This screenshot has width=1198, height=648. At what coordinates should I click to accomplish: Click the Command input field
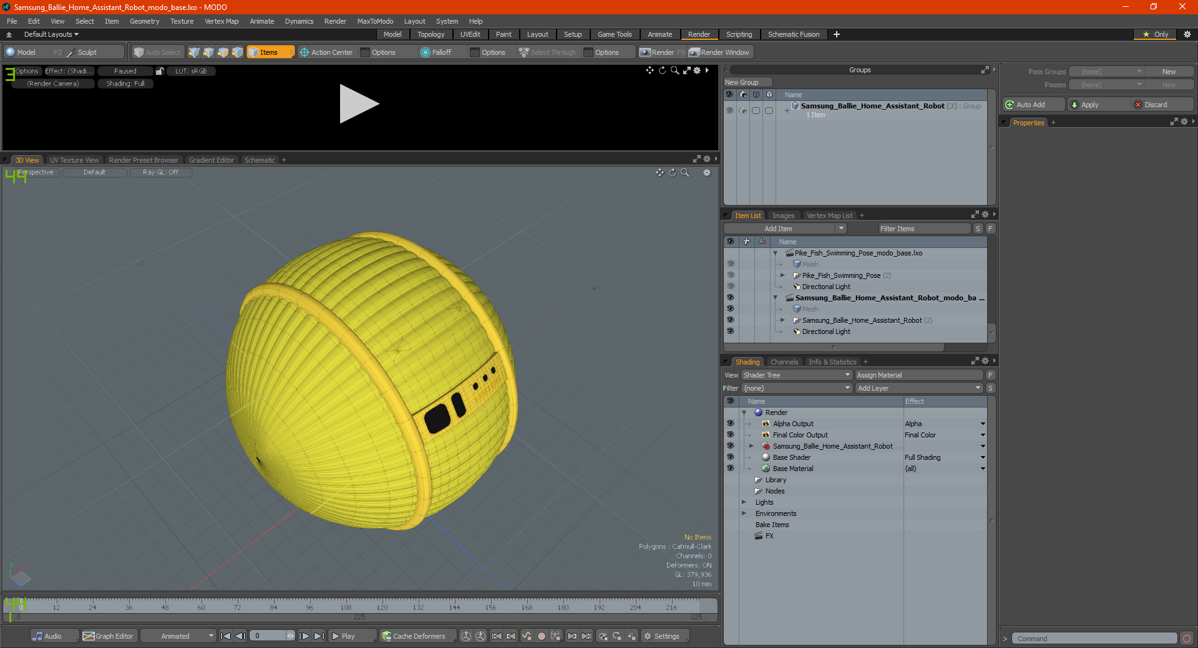(1094, 639)
